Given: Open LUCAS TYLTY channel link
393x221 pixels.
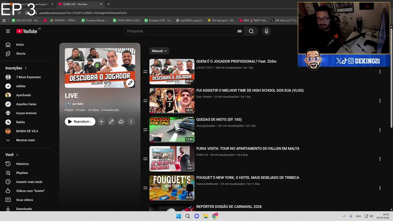Looking at the screenshot, I should 204,68.
